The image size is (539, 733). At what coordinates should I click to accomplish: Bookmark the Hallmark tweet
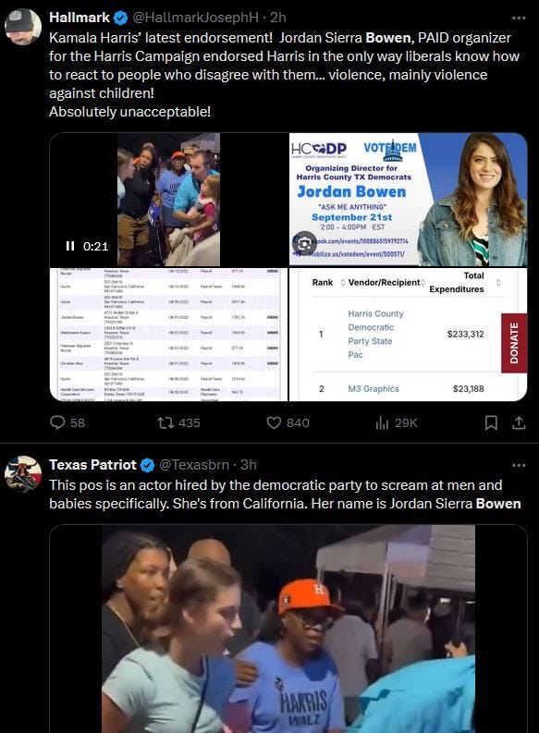coord(491,422)
